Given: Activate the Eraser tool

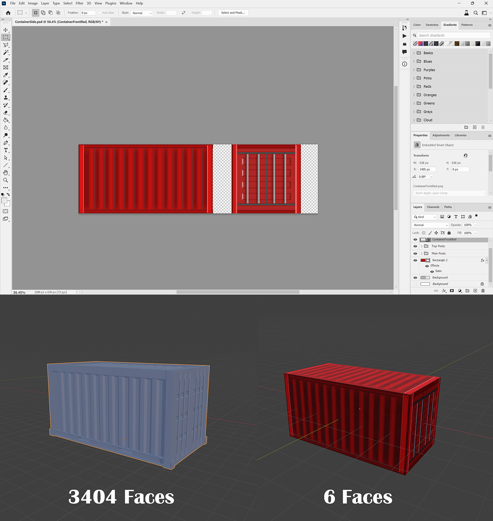Looking at the screenshot, I should pos(5,113).
